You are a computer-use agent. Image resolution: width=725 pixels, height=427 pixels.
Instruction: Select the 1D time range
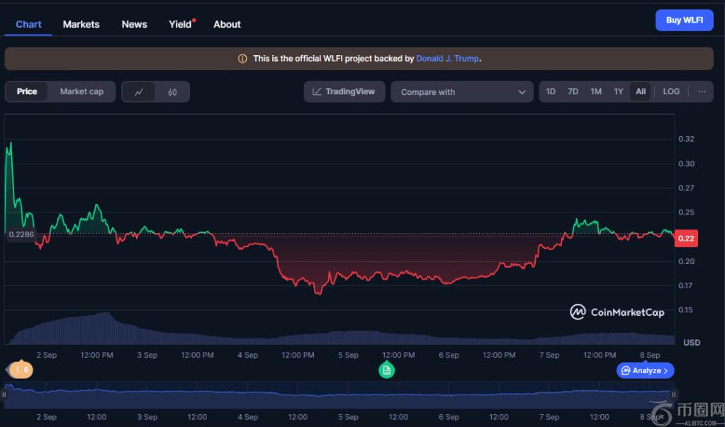551,91
